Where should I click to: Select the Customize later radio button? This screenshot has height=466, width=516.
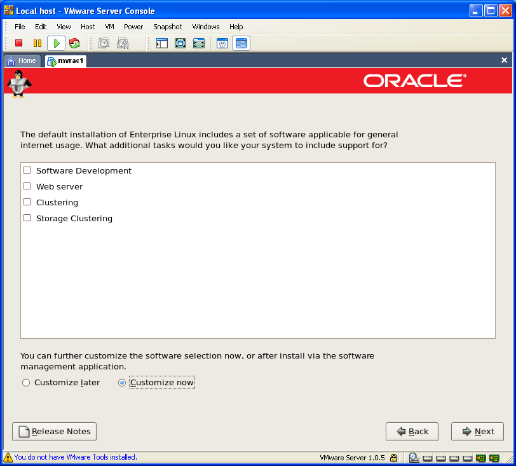pyautogui.click(x=26, y=383)
